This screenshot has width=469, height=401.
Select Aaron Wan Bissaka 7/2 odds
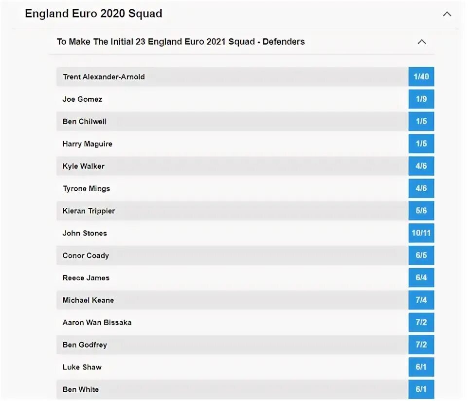click(421, 323)
